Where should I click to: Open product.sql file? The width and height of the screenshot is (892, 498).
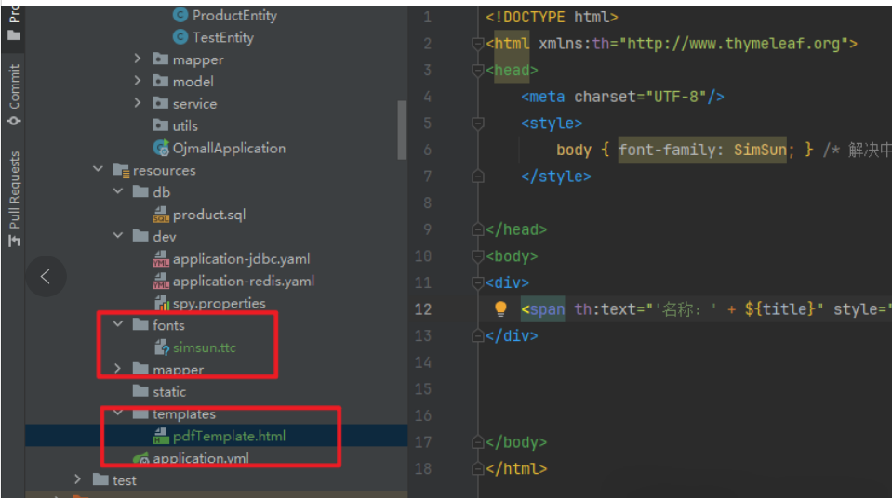[x=209, y=215]
